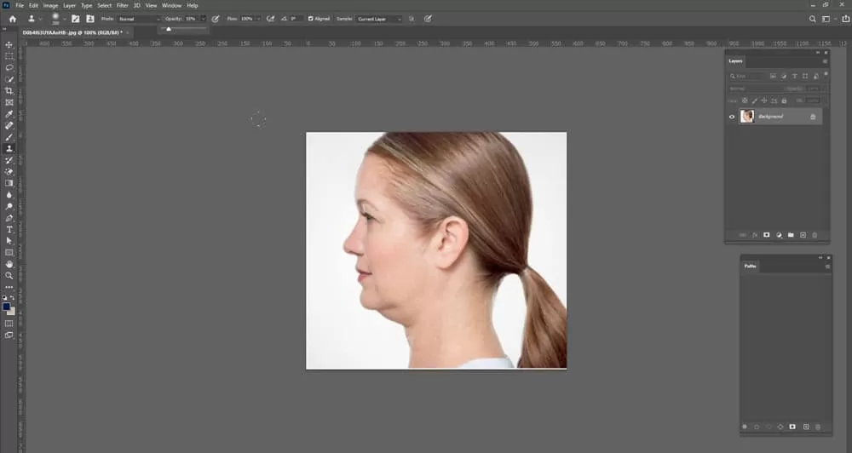This screenshot has height=453, width=852.
Task: Toggle ignore adjustment layers when cloning
Action: pos(412,19)
